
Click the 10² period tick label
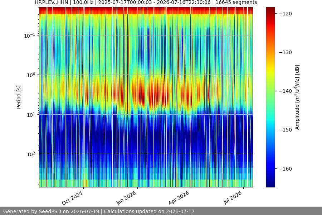31,154
